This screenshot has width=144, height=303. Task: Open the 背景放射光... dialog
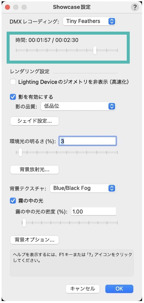[35, 170]
